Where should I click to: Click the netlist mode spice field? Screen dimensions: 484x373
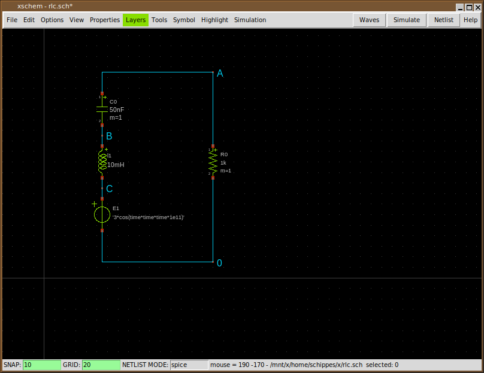pos(188,365)
